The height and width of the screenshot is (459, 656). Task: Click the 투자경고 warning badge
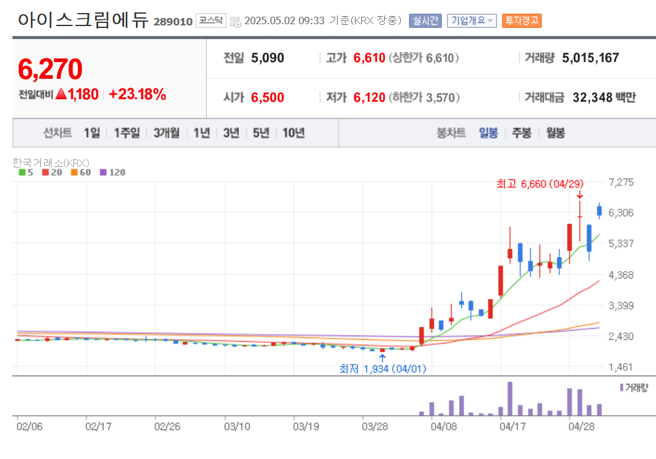point(522,20)
